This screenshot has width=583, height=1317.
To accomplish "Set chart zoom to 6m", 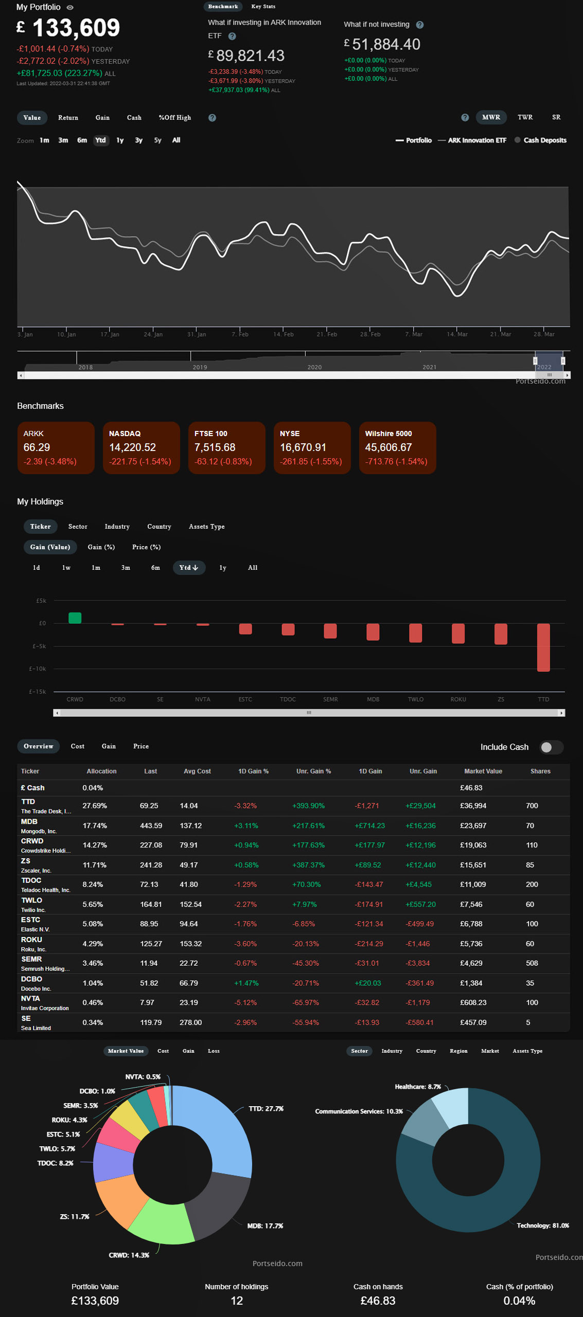I will 82,140.
